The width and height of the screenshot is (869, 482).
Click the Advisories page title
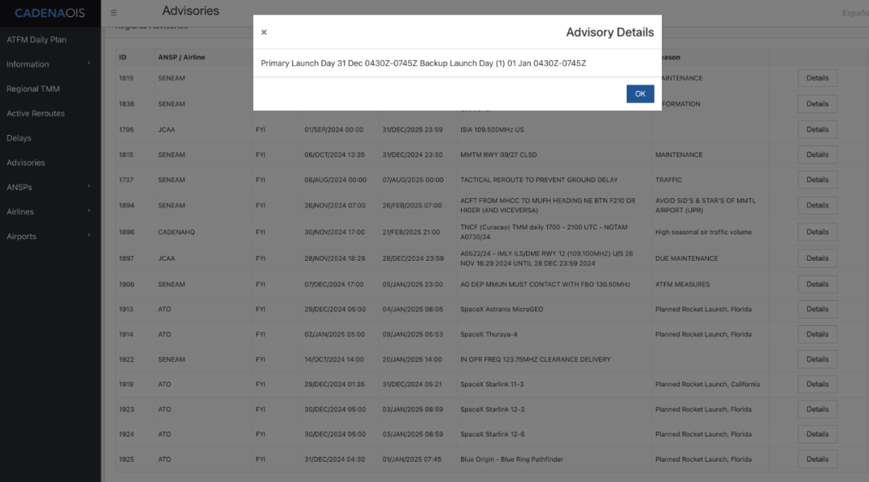pos(191,10)
